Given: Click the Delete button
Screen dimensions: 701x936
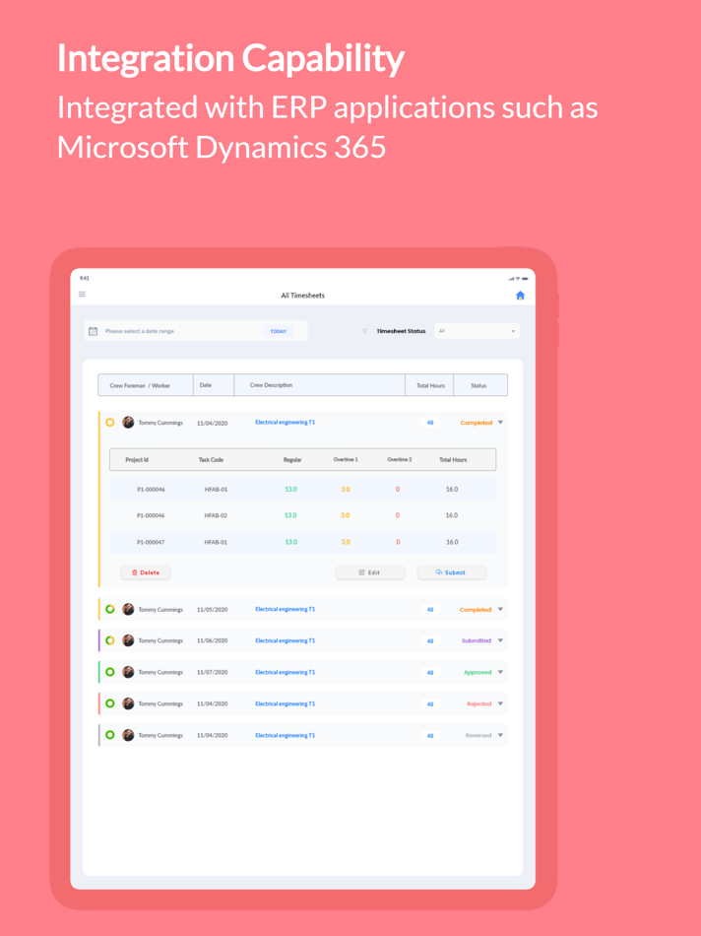Looking at the screenshot, I should coord(146,572).
